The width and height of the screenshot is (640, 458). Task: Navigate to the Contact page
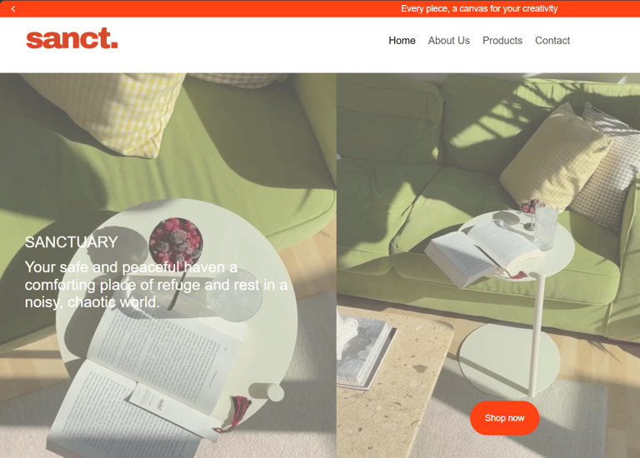tap(552, 40)
